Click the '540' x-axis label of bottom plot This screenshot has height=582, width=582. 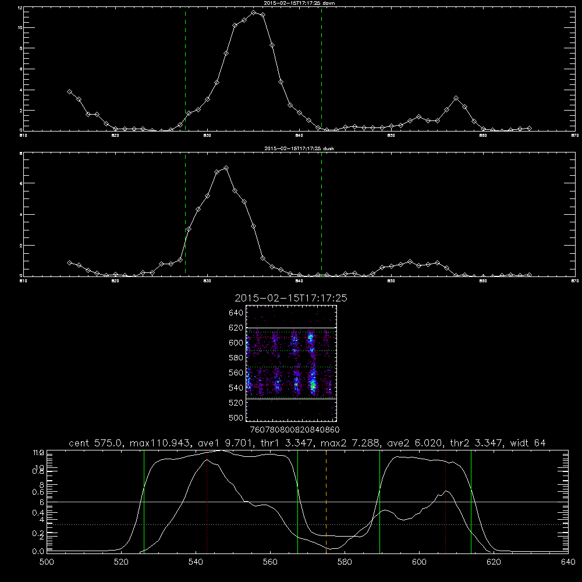(x=196, y=562)
